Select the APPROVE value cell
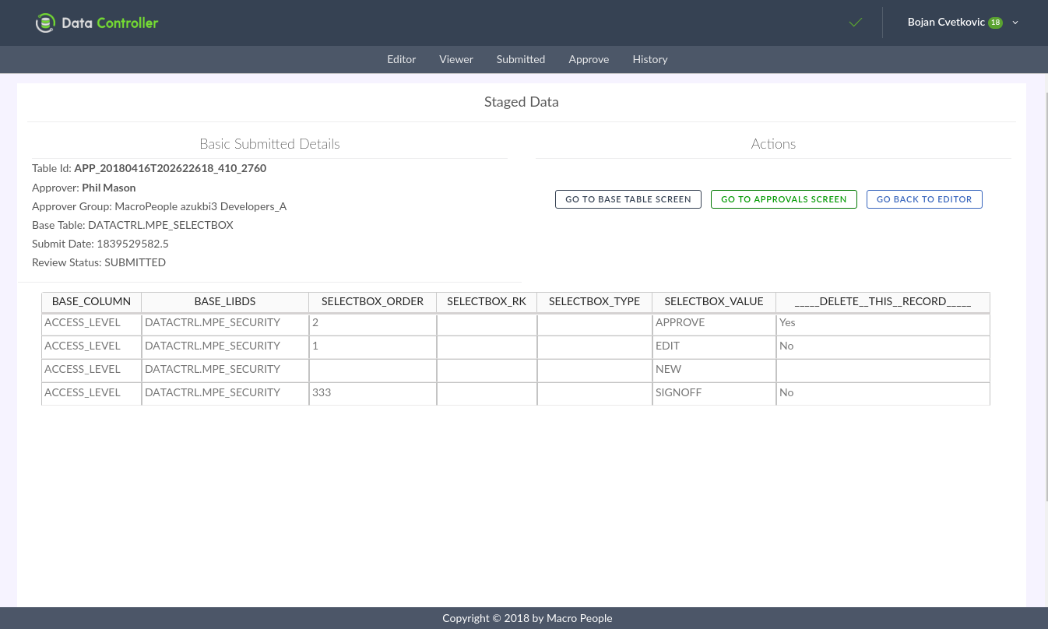The image size is (1048, 629). pos(713,323)
